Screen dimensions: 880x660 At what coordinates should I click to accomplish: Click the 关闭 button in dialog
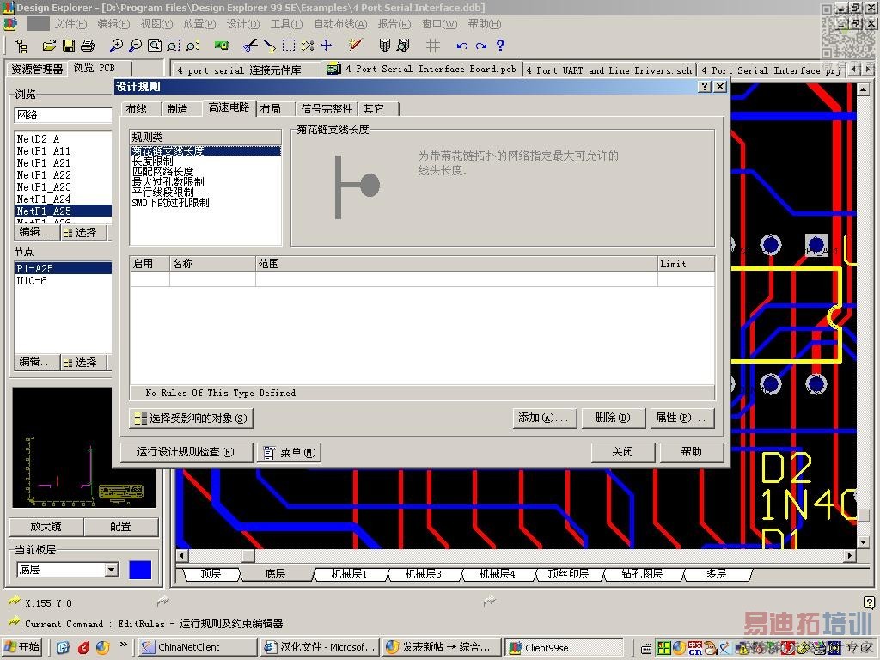pyautogui.click(x=622, y=452)
